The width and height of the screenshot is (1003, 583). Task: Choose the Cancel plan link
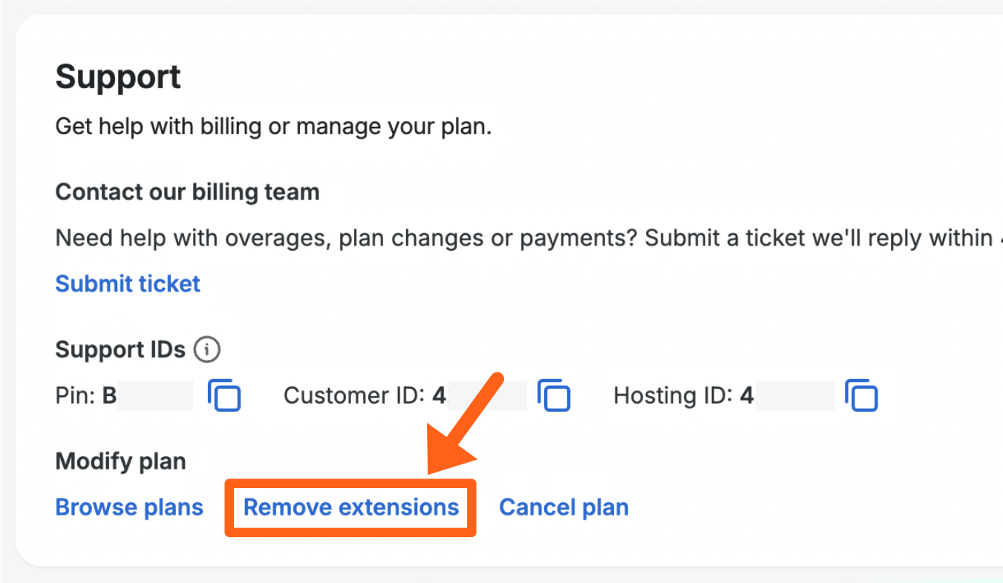563,507
